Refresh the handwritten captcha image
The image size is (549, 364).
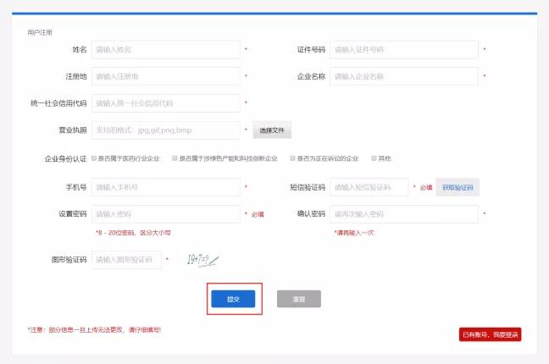point(201,259)
